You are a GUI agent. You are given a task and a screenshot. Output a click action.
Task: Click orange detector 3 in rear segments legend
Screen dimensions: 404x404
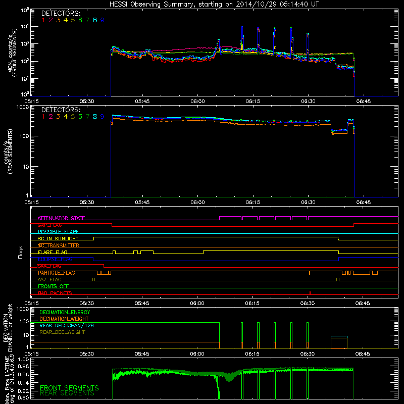tap(58, 117)
